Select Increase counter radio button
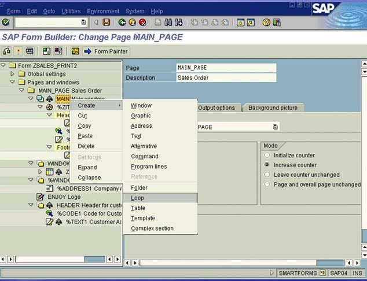This screenshot has height=281, width=367. [267, 165]
